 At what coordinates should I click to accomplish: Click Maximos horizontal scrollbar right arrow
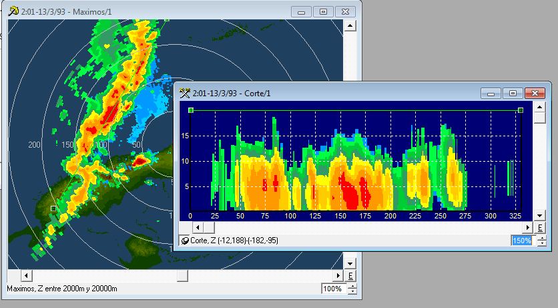(338, 276)
